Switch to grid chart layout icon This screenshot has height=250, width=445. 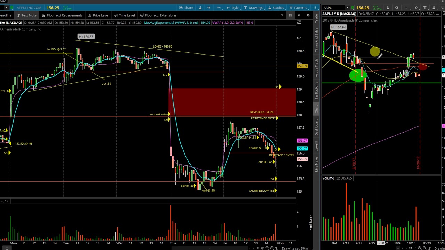tap(290, 15)
